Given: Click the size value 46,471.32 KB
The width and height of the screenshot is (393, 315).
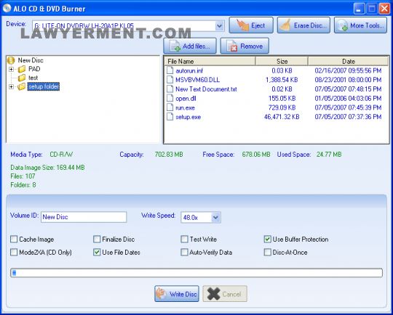Looking at the screenshot, I should pyautogui.click(x=282, y=117).
